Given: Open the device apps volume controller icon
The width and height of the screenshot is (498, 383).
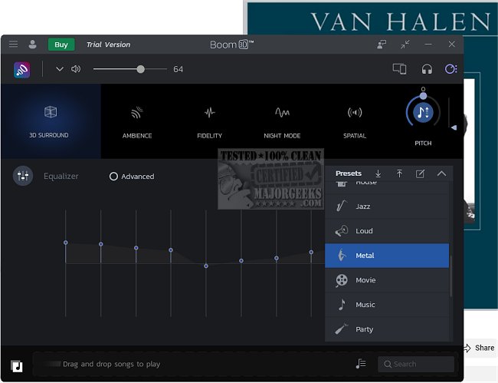Looking at the screenshot, I should [x=399, y=69].
